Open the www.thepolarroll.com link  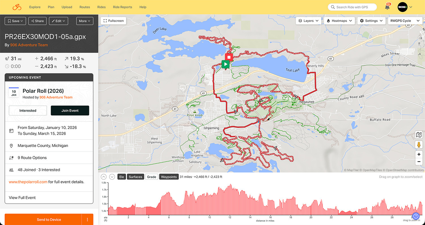[28, 182]
